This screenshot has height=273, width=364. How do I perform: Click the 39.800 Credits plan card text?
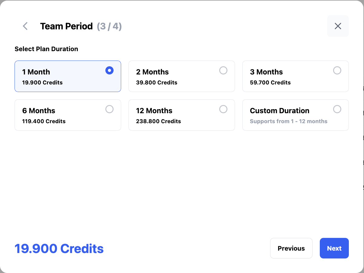157,83
